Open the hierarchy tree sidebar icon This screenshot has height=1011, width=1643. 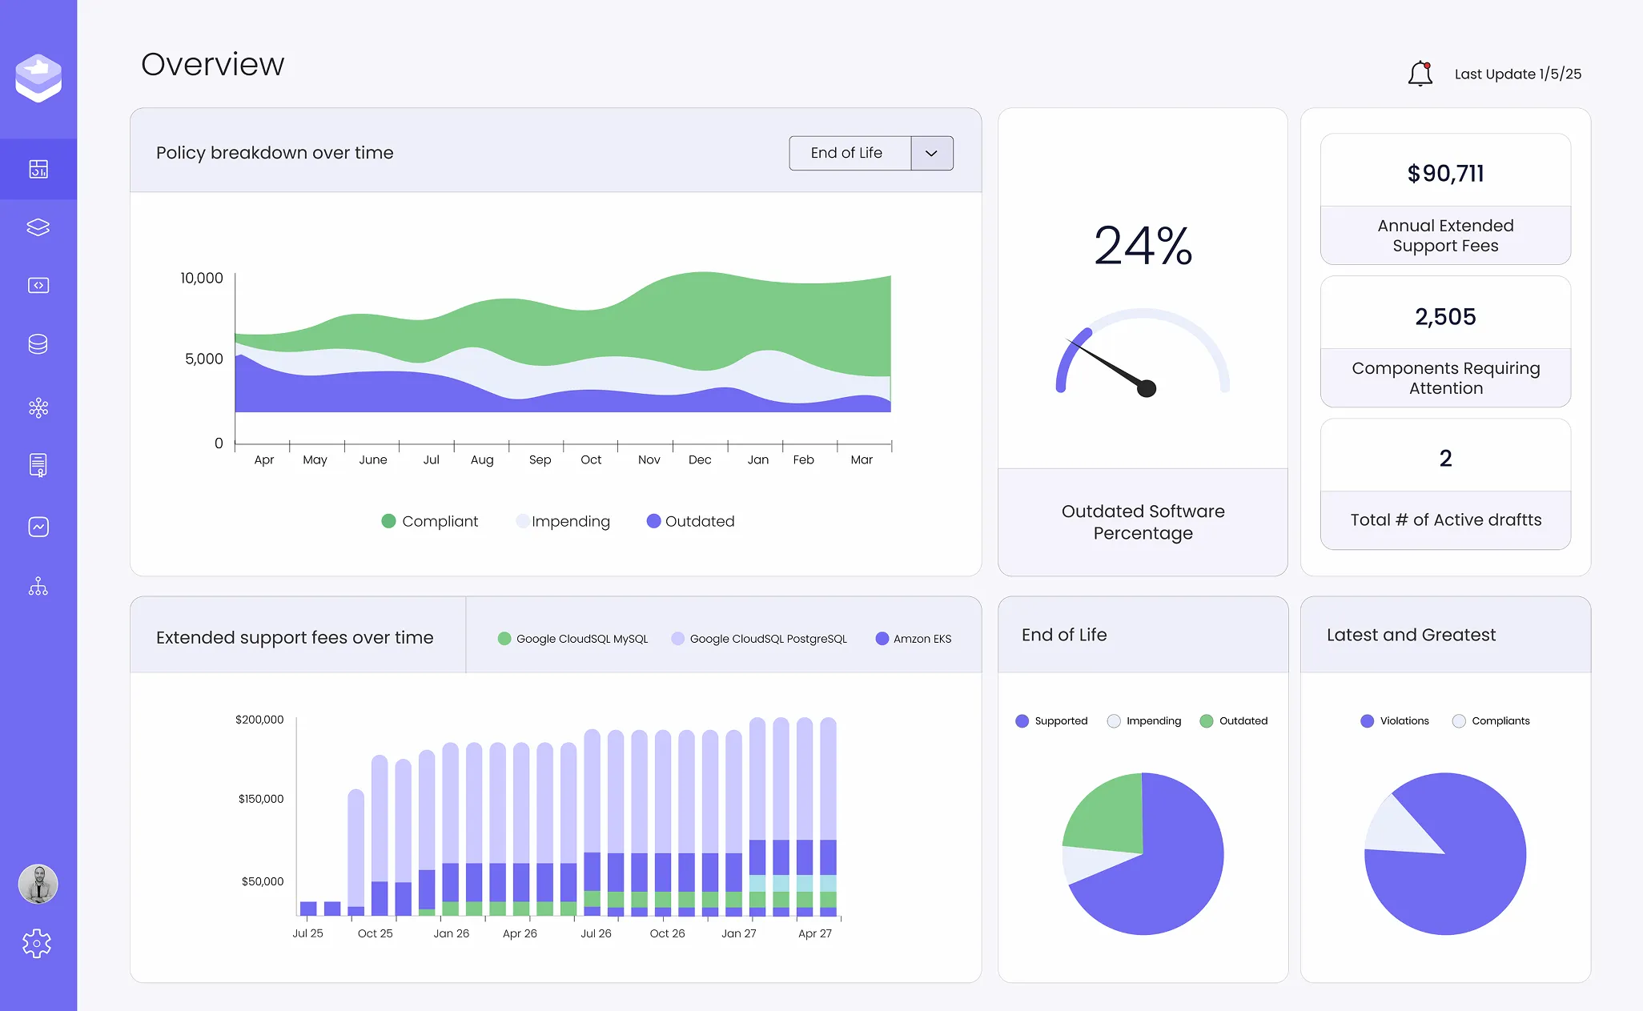(38, 587)
